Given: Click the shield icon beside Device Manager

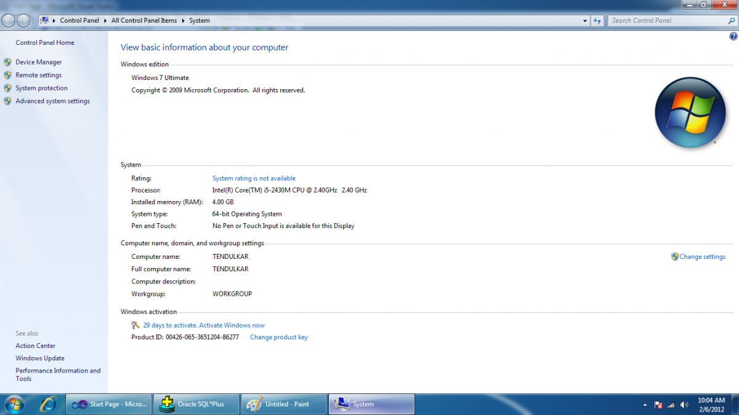Looking at the screenshot, I should click(x=7, y=62).
